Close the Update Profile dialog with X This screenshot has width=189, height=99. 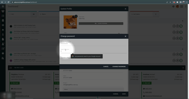pos(125,9)
